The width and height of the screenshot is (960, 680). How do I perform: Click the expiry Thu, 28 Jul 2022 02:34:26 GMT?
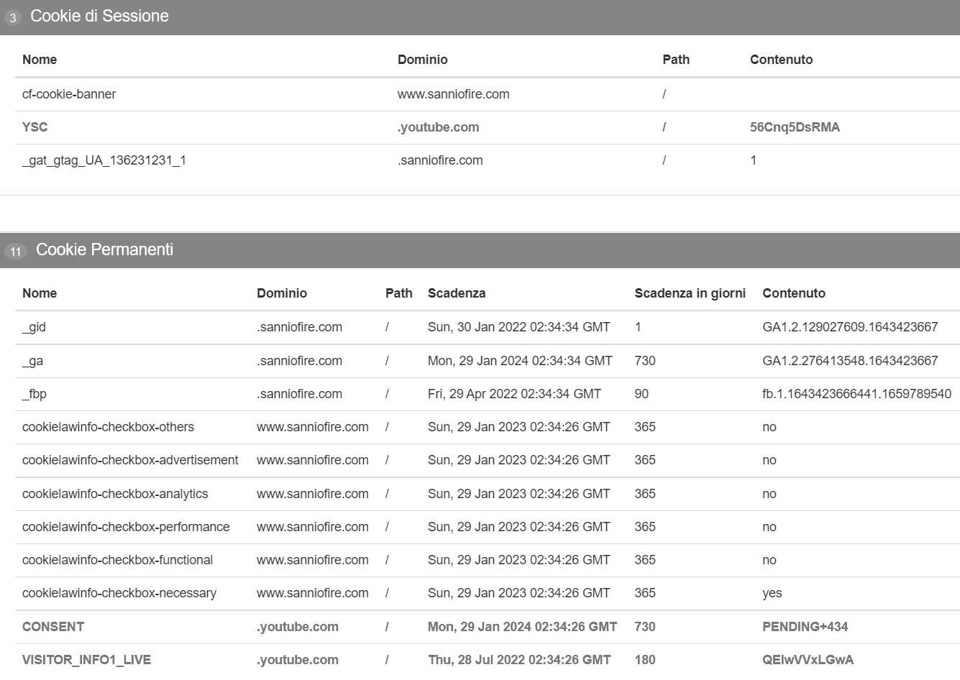519,660
